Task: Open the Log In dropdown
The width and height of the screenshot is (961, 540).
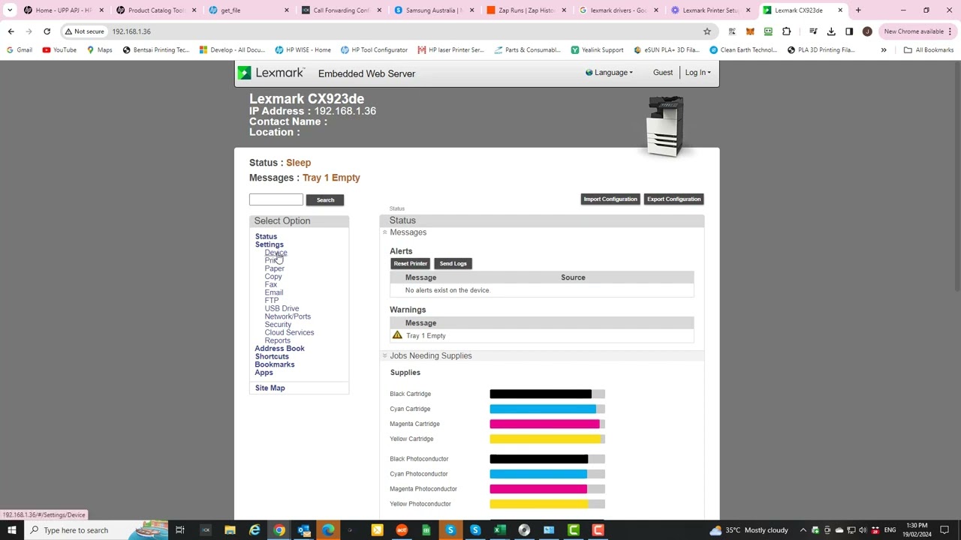Action: (x=697, y=73)
